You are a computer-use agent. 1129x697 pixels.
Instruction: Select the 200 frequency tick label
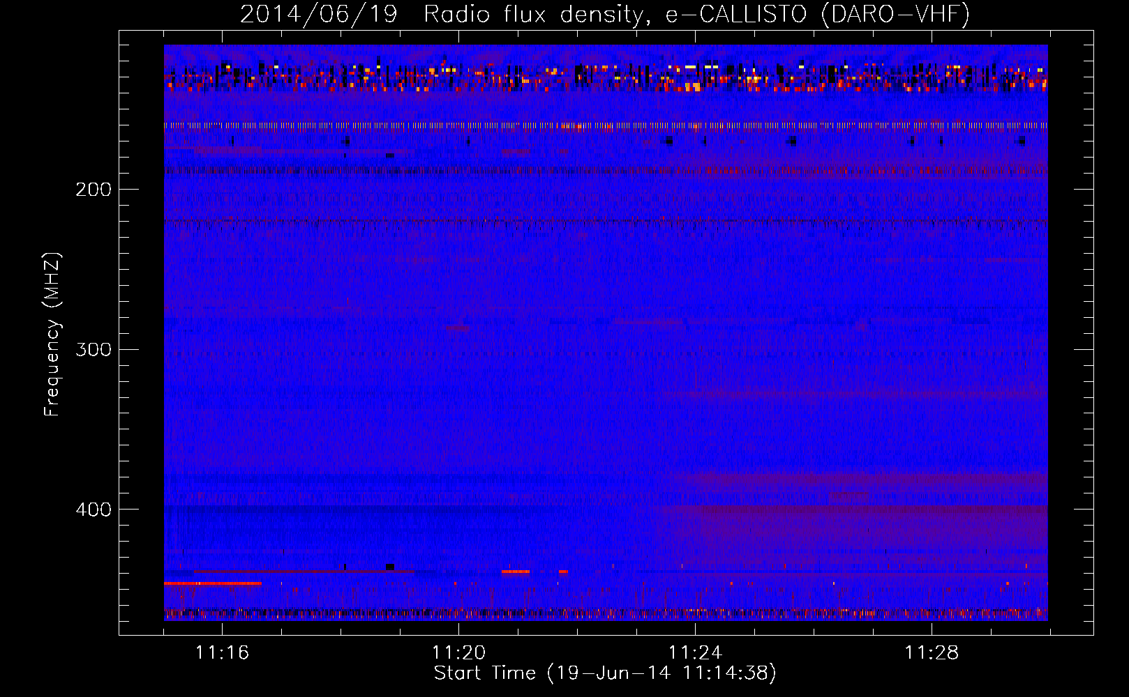pos(94,190)
